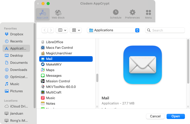The width and height of the screenshot is (190, 124).
Task: Go to Desktop in sidebar
Action: [16, 55]
